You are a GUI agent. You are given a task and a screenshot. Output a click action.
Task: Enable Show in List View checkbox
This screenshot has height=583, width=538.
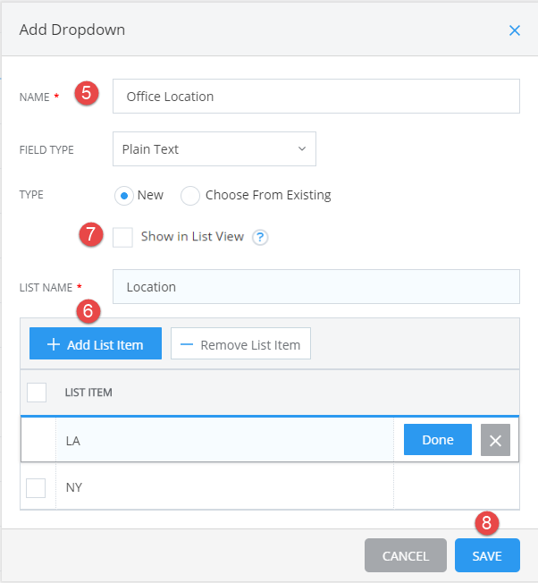(x=123, y=237)
